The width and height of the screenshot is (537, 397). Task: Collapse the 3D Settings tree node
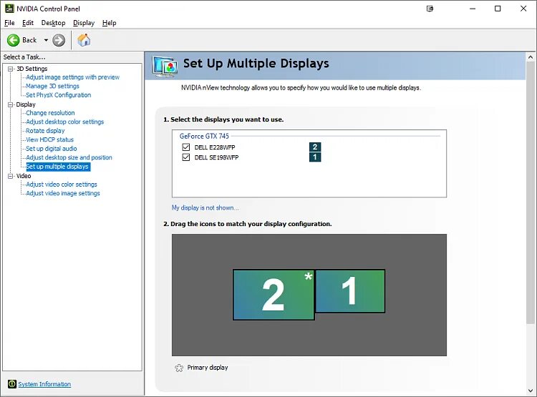click(10, 69)
